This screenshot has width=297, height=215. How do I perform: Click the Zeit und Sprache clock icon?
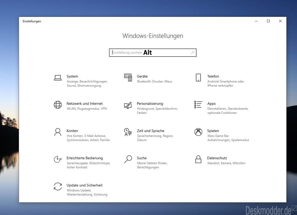(x=128, y=132)
